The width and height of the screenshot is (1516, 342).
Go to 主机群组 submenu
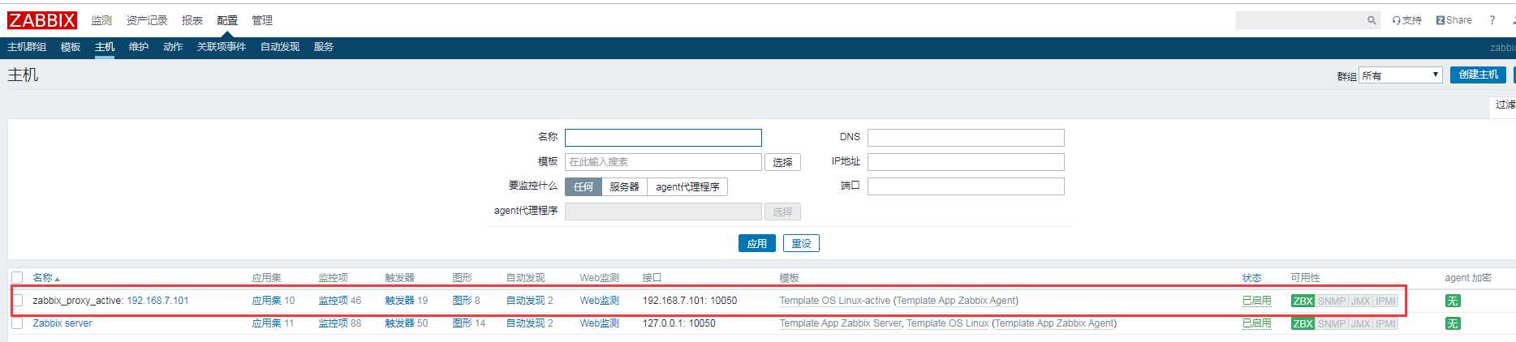click(x=27, y=47)
